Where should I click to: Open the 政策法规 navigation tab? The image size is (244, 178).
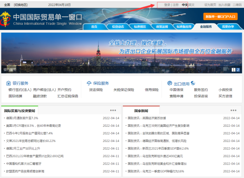point(162,26)
